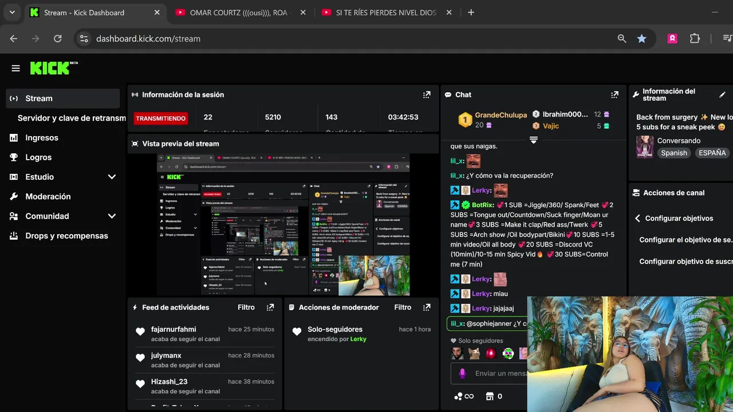
Task: Click GrandeChulupa username in chat leaderboard
Action: click(501, 115)
